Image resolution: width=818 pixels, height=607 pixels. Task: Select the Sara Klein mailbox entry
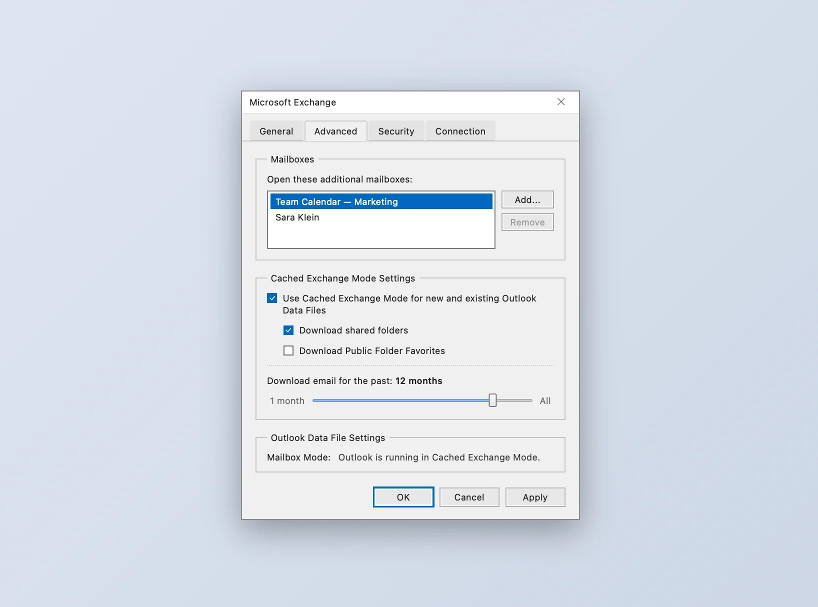click(x=381, y=217)
